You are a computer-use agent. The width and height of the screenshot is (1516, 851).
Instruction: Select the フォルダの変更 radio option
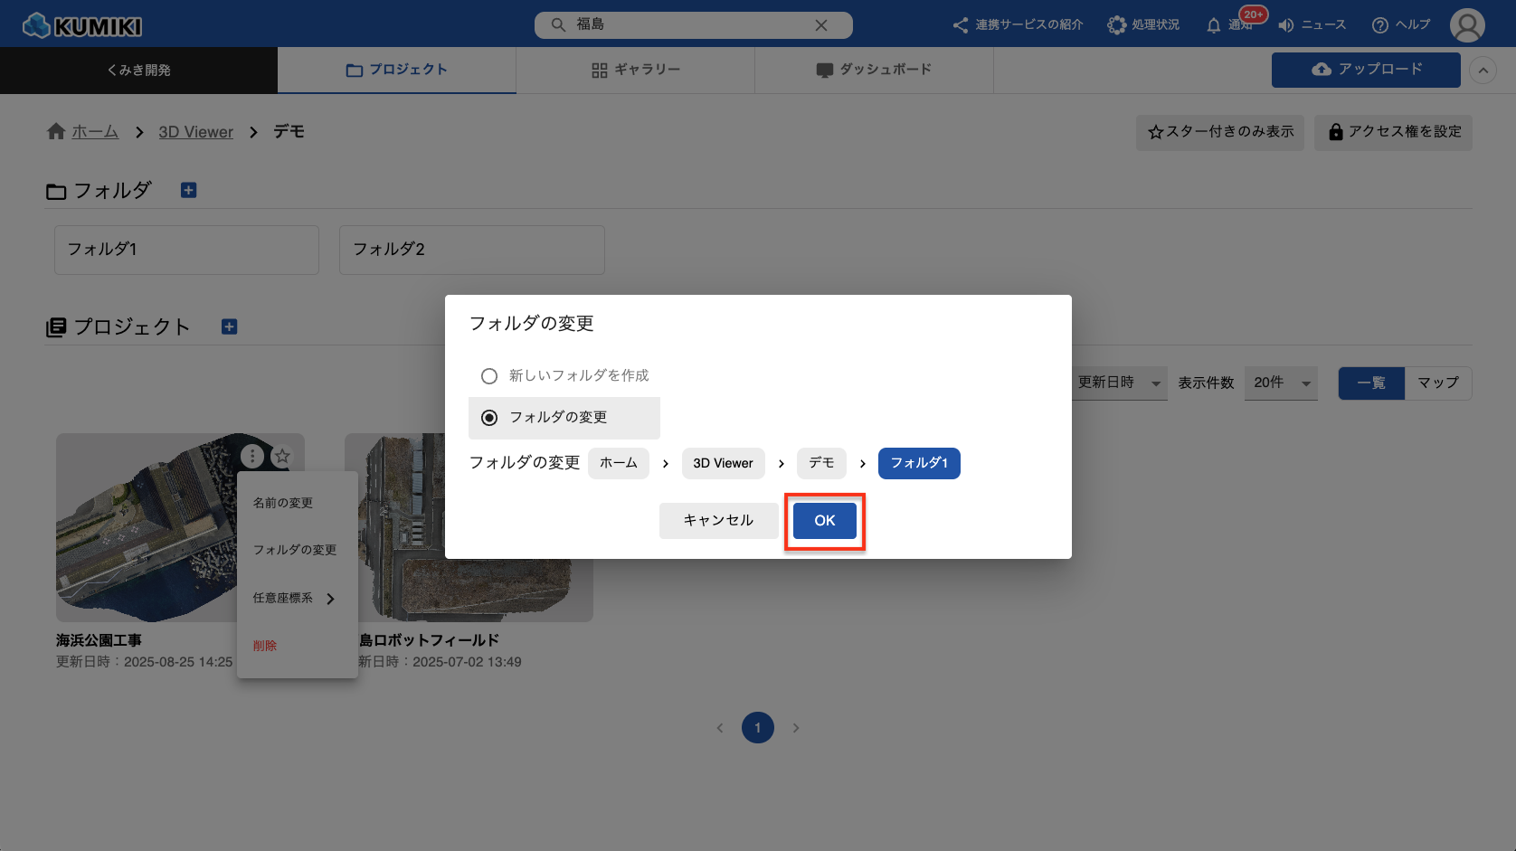point(489,418)
